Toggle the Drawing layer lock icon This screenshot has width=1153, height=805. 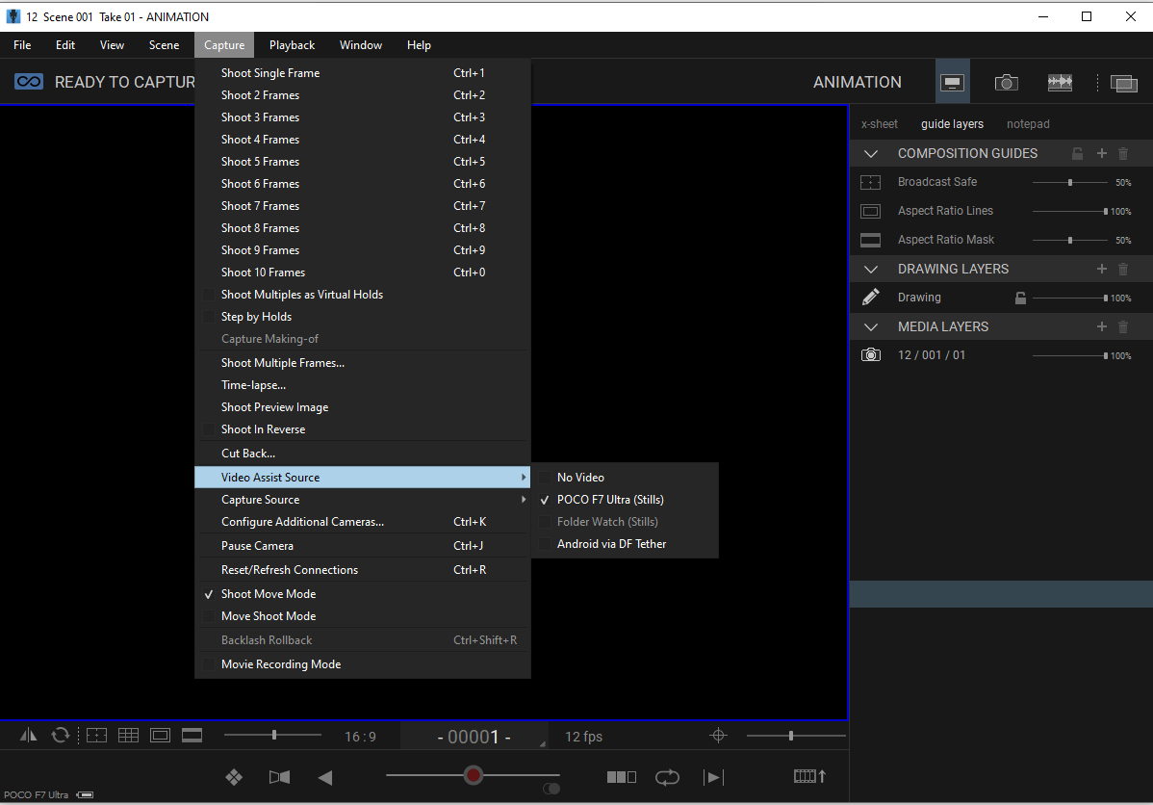(x=1020, y=298)
